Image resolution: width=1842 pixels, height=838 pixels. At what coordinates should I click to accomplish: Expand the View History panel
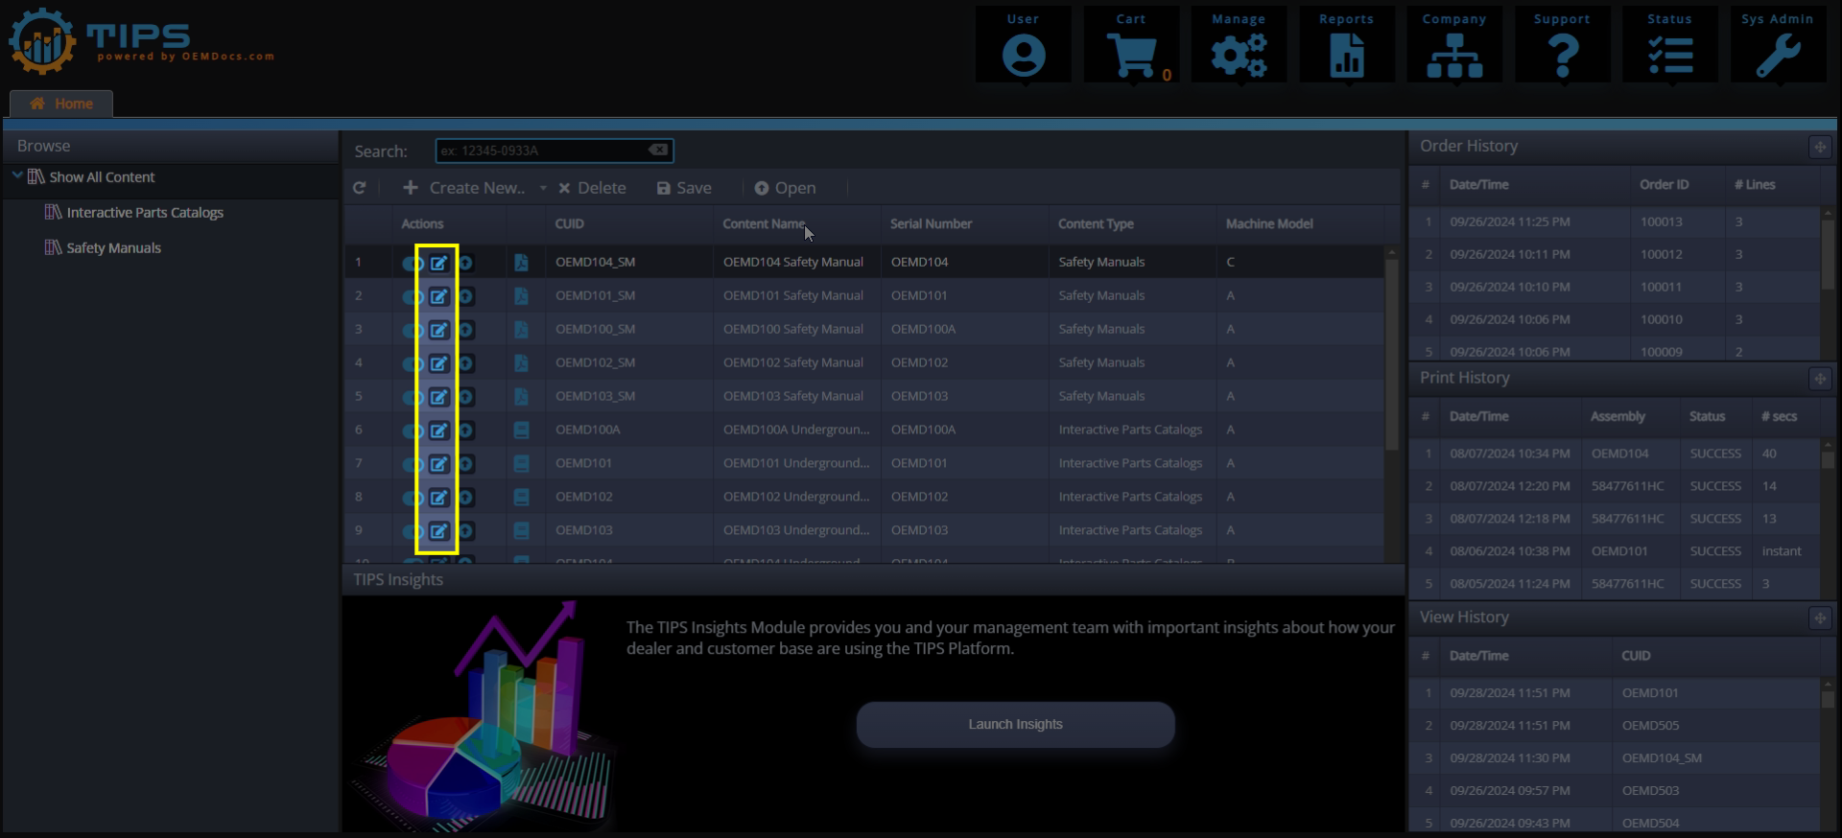[1819, 618]
